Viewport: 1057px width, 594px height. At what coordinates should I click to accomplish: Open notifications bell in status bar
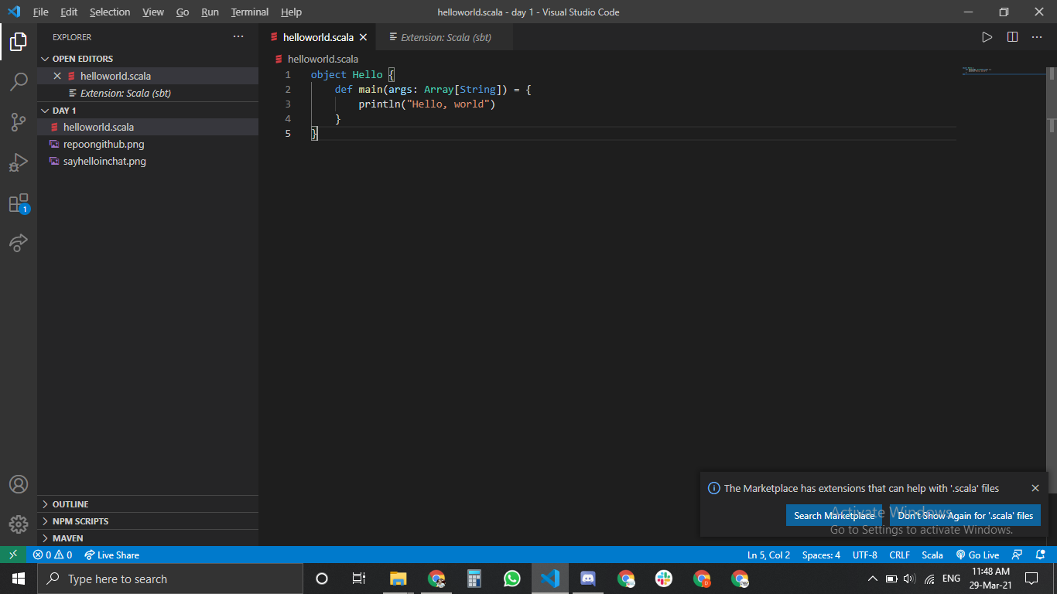[1041, 555]
